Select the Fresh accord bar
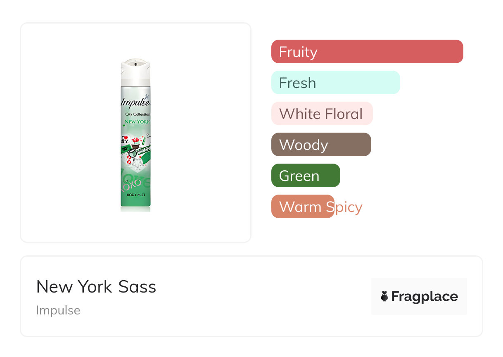 335,83
